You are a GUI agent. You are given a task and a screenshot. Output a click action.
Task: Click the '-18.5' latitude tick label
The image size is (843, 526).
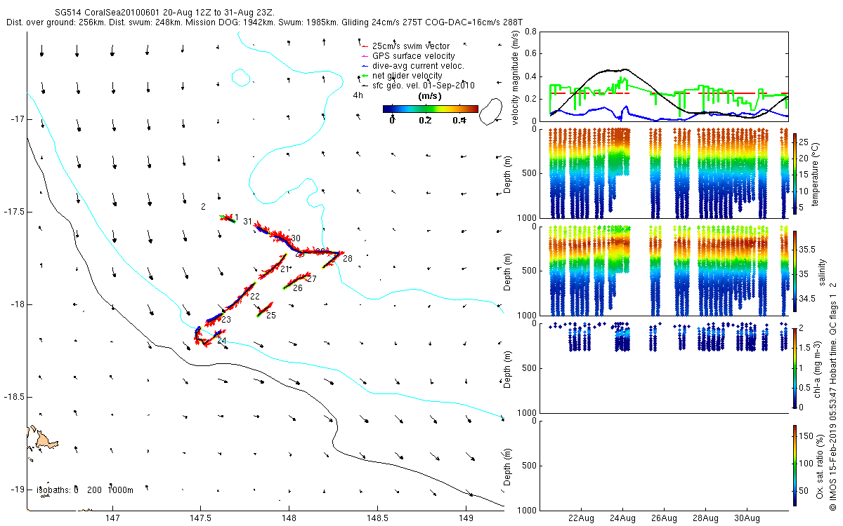[13, 397]
